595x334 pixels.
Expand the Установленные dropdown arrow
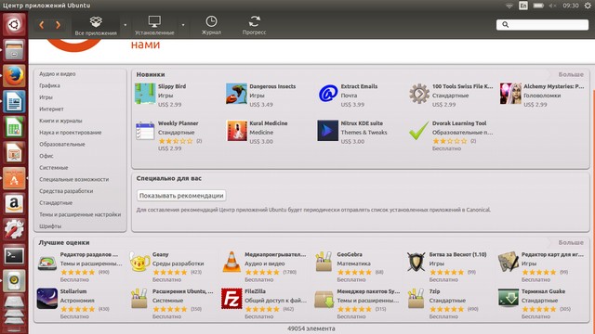(x=183, y=25)
